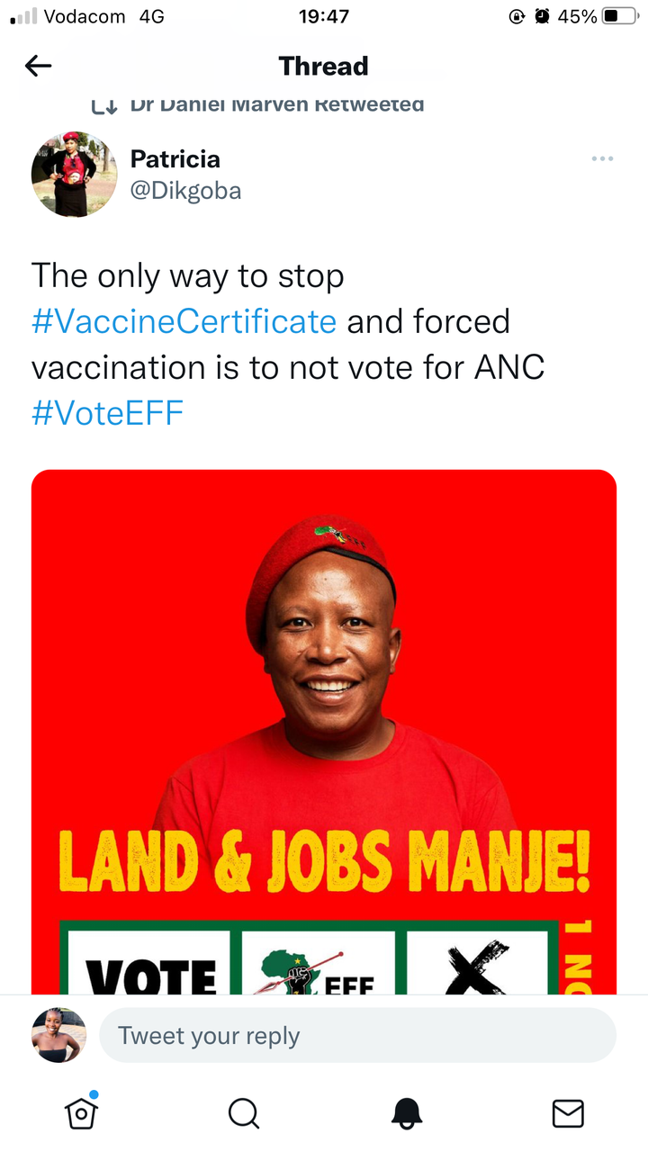Open the #VoteEFF hashtag

point(108,413)
